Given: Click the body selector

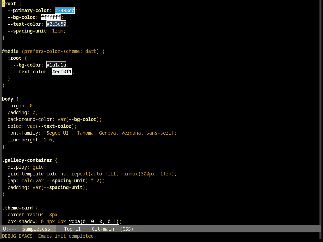Looking at the screenshot, I should [8, 99].
